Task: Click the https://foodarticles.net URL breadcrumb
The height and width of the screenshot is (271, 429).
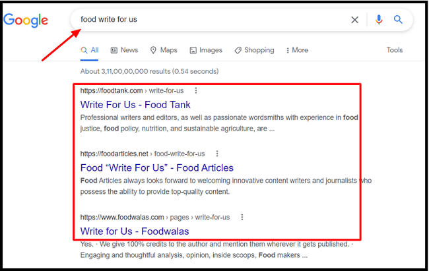Action: pos(143,154)
